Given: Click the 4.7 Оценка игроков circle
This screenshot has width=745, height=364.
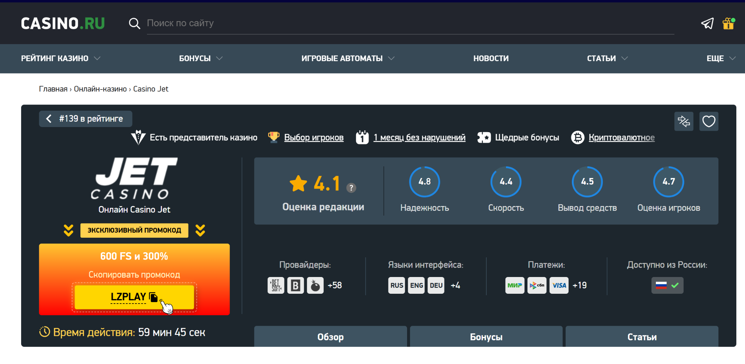Looking at the screenshot, I should pos(669,182).
